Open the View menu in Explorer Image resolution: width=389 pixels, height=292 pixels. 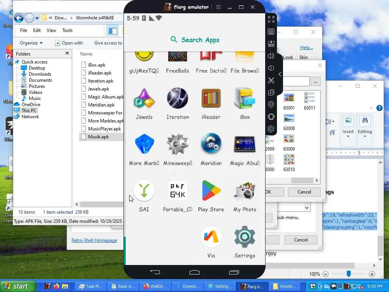[x=51, y=30]
